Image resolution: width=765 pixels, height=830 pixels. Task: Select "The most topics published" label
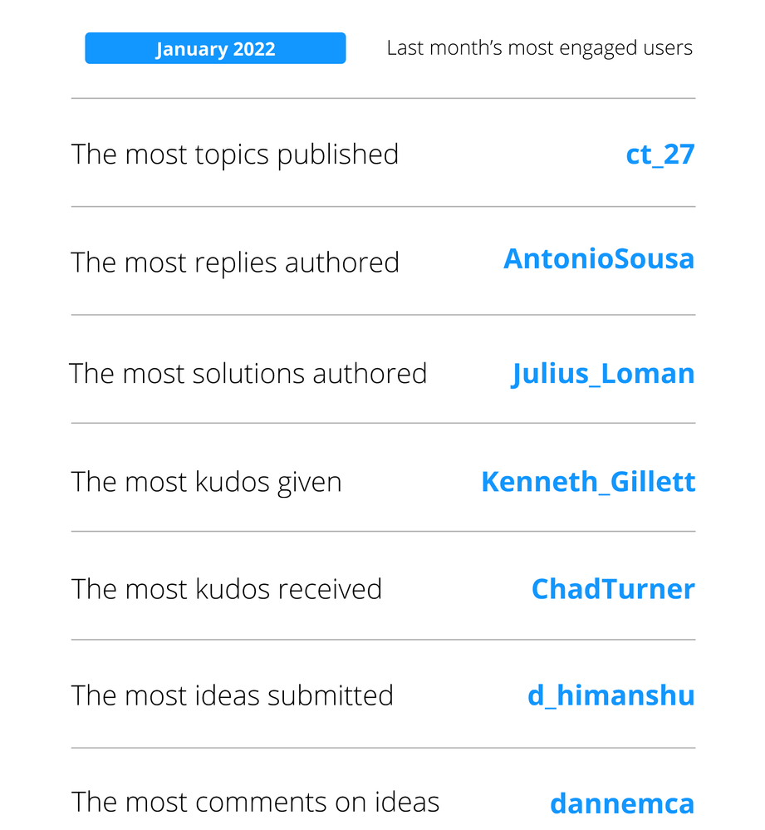[x=235, y=155]
